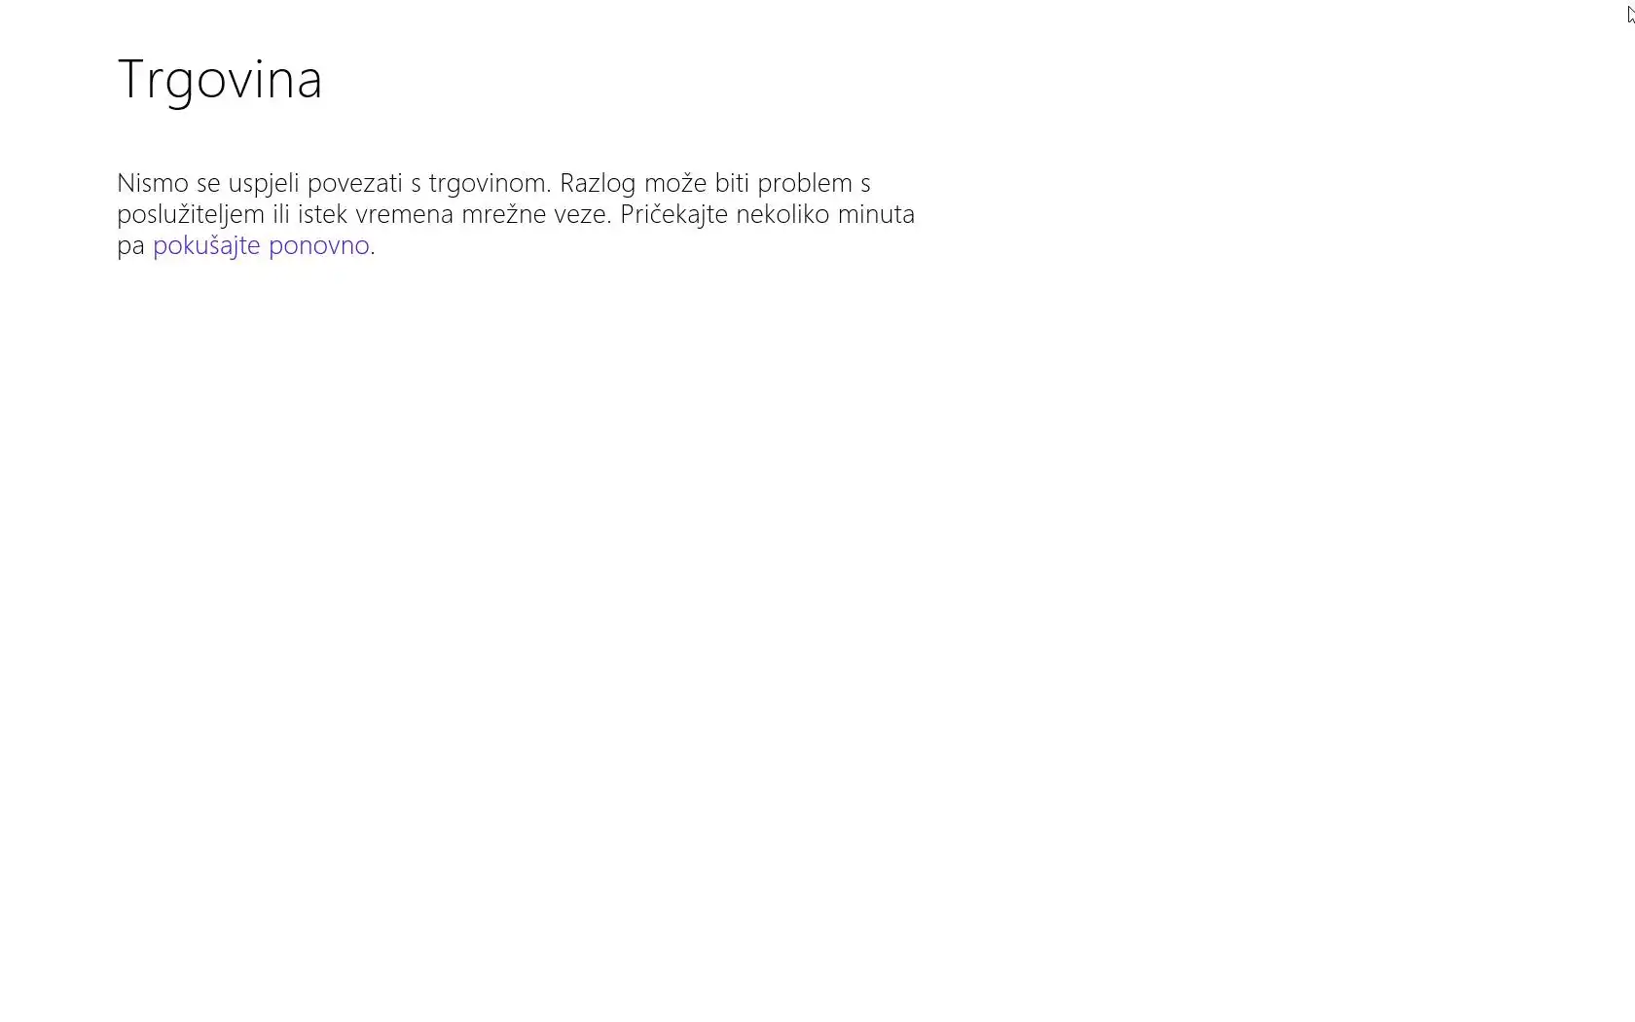Click the word 'poslužiteljem' in the second line

point(191,215)
